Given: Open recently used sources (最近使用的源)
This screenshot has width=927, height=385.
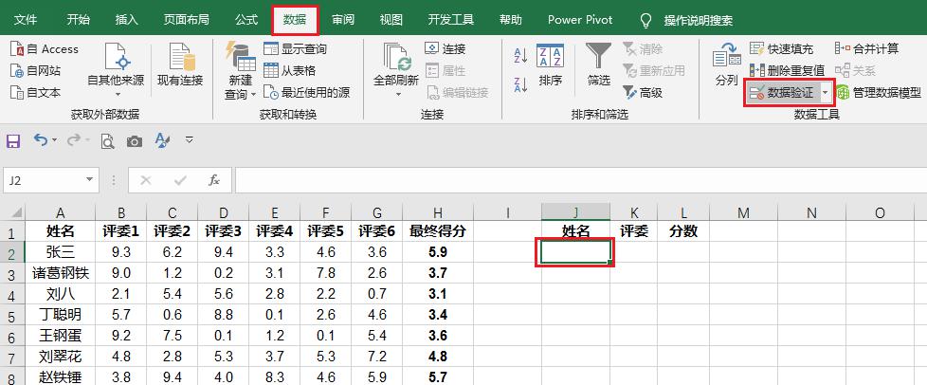Looking at the screenshot, I should point(306,92).
